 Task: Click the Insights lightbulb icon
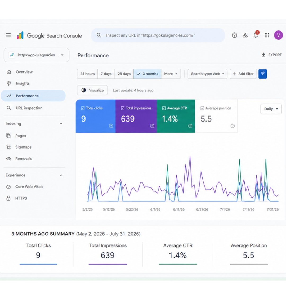pyautogui.click(x=9, y=83)
